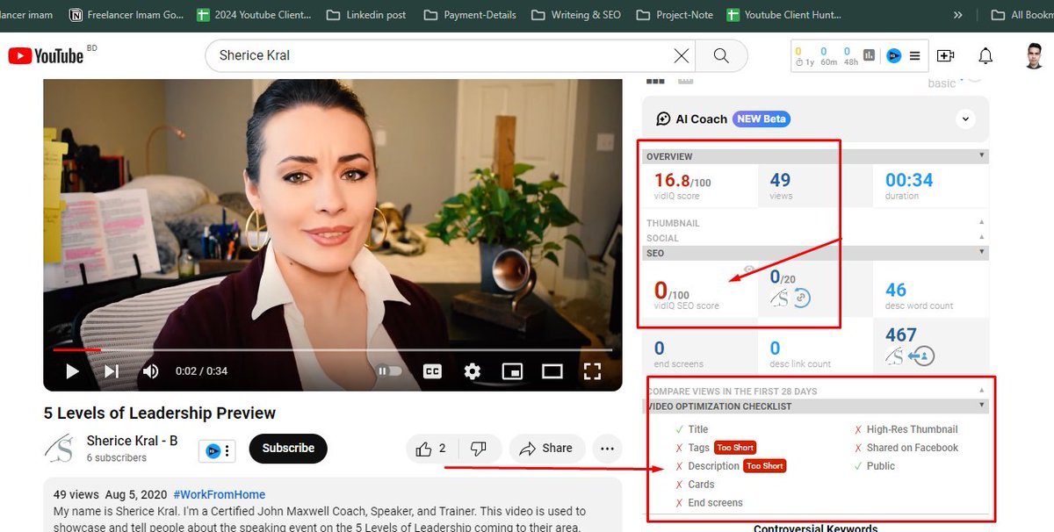
Task: Switch to theater mode
Action: (x=552, y=371)
